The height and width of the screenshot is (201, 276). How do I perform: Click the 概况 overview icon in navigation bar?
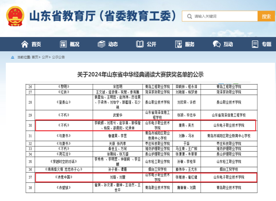tap(63, 44)
